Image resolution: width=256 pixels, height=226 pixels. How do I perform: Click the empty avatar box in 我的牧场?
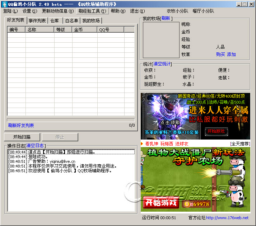click(x=161, y=40)
